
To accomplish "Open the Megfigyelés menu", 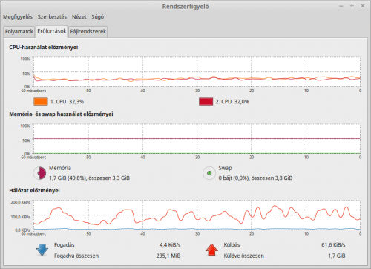I will (18, 17).
